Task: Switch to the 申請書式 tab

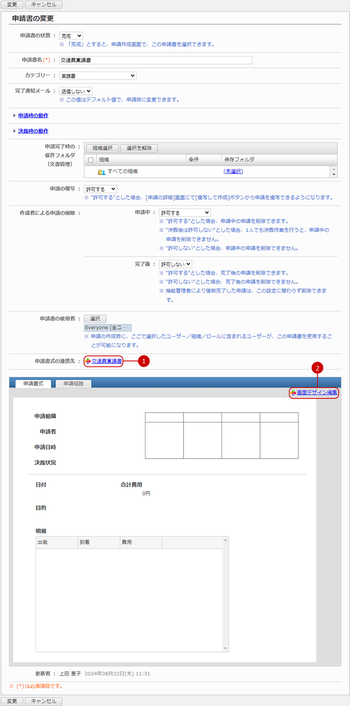Action: point(34,383)
